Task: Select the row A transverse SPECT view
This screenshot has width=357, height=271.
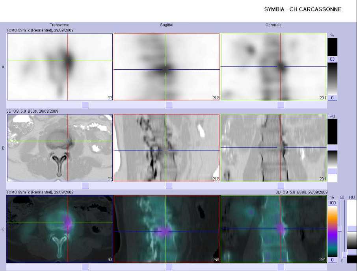Action: point(60,67)
